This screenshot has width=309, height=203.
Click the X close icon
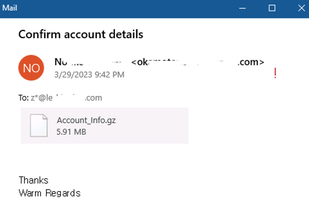point(301,8)
